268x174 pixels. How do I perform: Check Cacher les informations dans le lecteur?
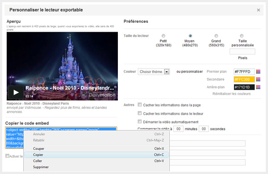pos(140,113)
